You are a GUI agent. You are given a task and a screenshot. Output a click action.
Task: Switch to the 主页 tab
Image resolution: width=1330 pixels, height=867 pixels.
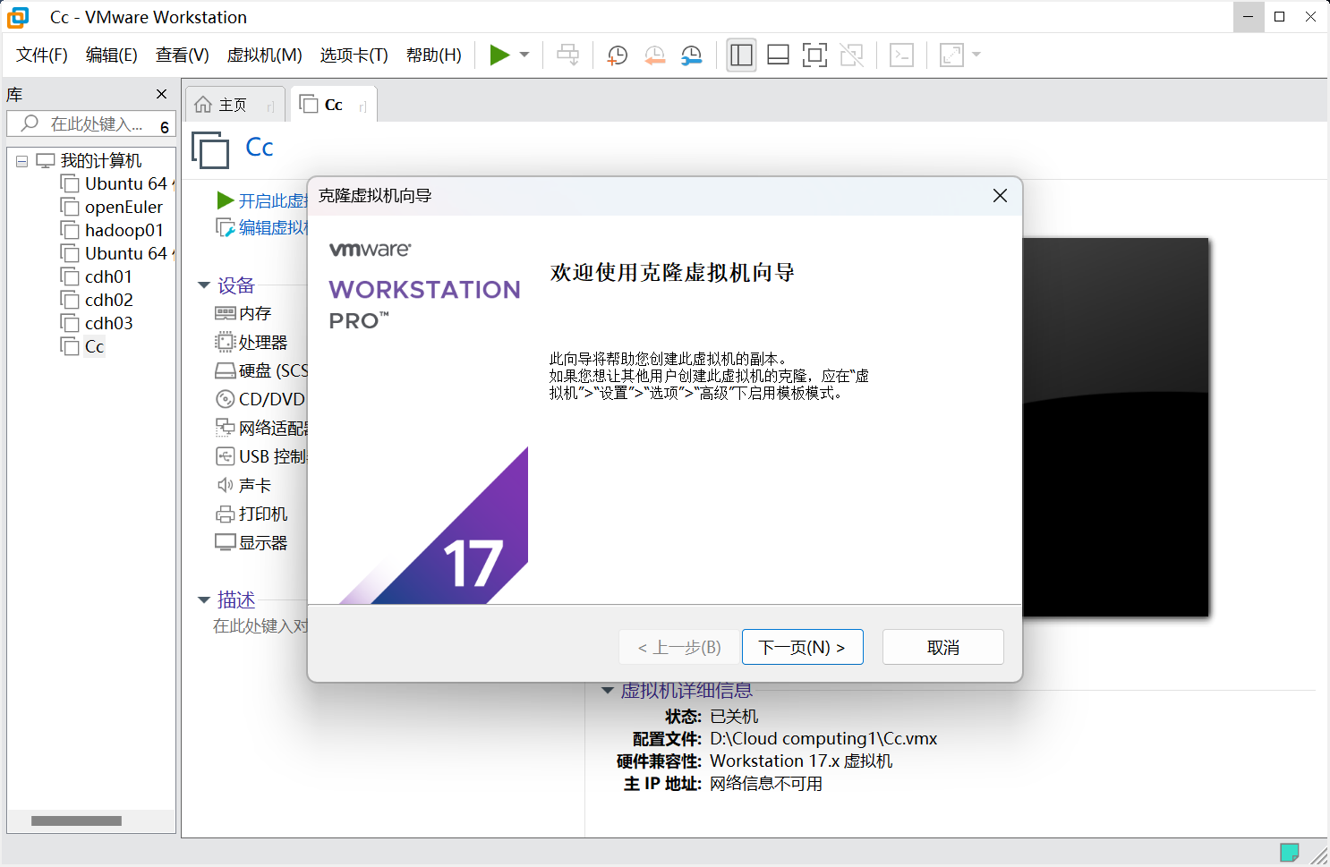pyautogui.click(x=234, y=105)
